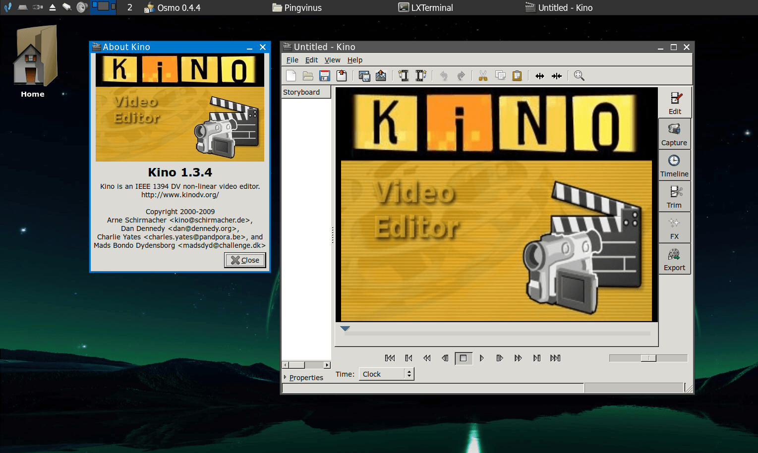Open the Help menu
The width and height of the screenshot is (758, 453).
pos(355,60)
